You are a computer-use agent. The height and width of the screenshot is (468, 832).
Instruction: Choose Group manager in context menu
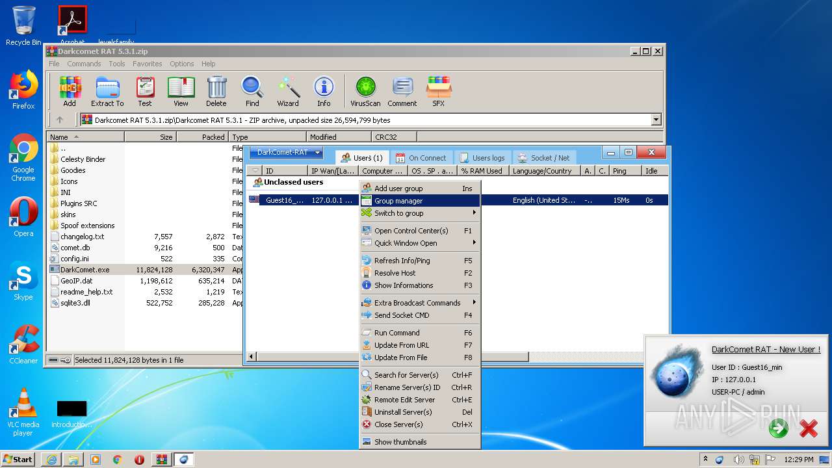[x=420, y=201]
